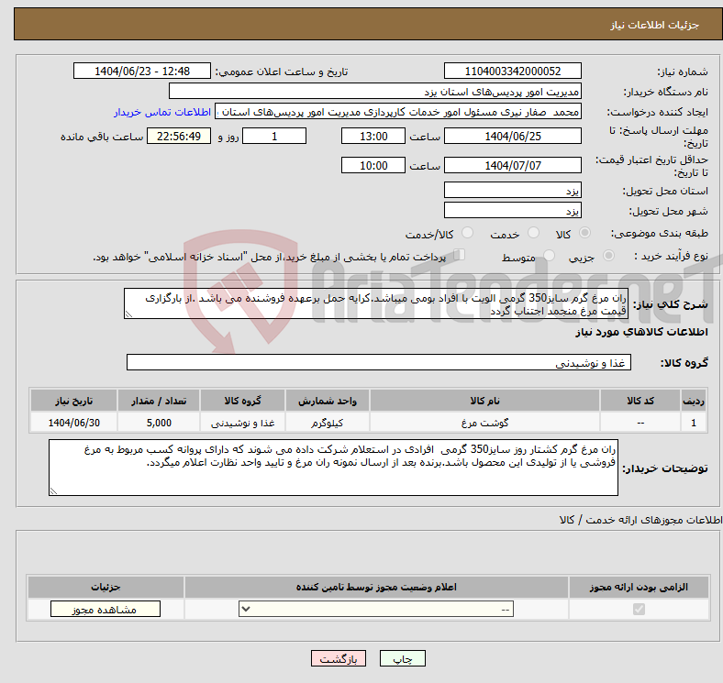Click the تعداد / مقدار column header
The height and width of the screenshot is (683, 723).
point(159,401)
